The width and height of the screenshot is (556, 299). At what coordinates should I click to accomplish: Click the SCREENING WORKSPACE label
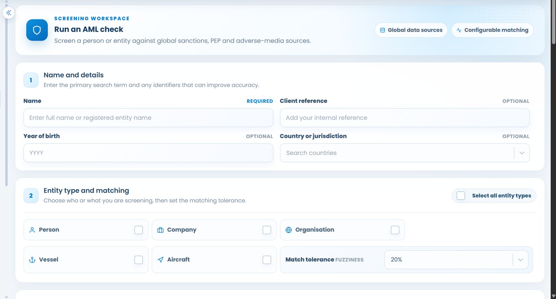(x=92, y=18)
